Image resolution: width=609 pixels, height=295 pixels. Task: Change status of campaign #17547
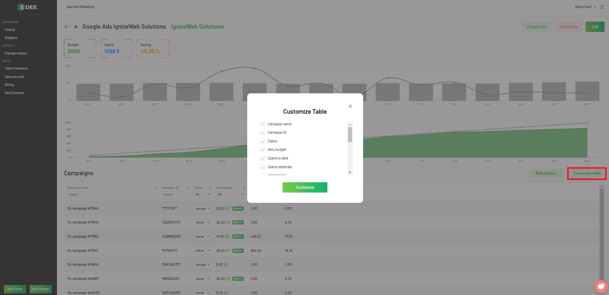tap(202, 251)
